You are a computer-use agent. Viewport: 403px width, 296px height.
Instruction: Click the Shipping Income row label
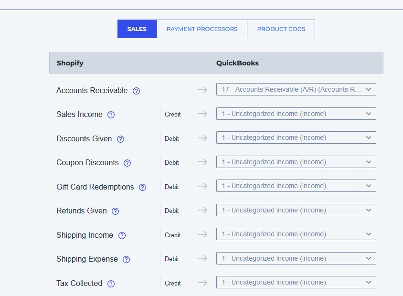(85, 235)
